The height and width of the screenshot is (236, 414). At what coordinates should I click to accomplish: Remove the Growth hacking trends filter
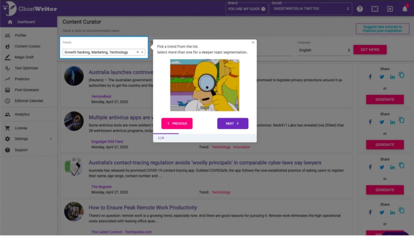tap(137, 52)
